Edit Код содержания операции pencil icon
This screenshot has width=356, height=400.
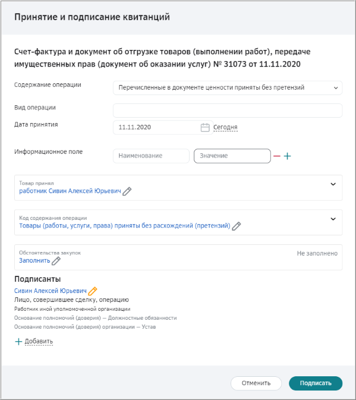click(237, 226)
